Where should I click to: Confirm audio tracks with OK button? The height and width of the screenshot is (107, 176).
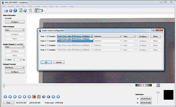(46, 62)
